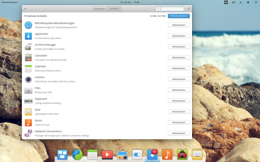260x162 pixels.
Task: Click Aktualisieren for Network Connections
Action: 179,133
